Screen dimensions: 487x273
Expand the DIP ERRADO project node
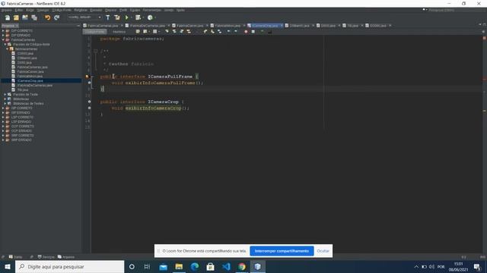click(x=3, y=36)
